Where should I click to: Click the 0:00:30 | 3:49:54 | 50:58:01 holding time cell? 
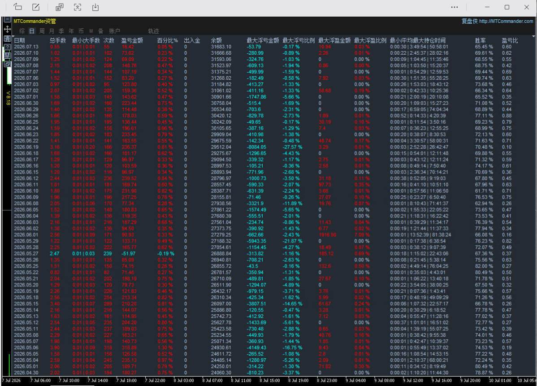click(x=419, y=47)
